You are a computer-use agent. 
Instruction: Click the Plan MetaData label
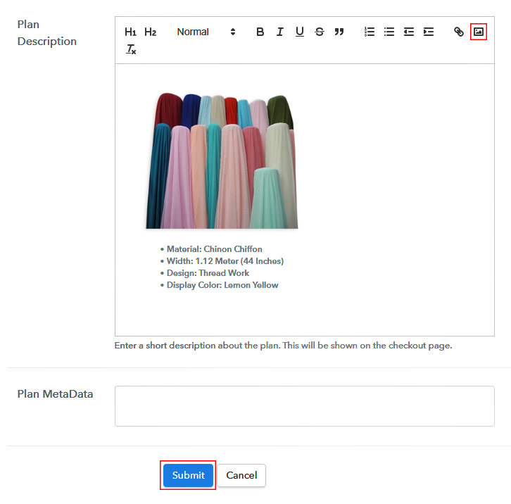(55, 394)
